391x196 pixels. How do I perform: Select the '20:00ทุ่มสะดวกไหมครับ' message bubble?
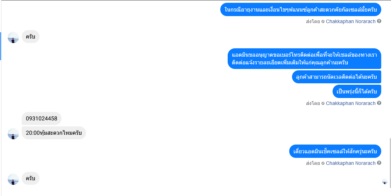(54, 133)
